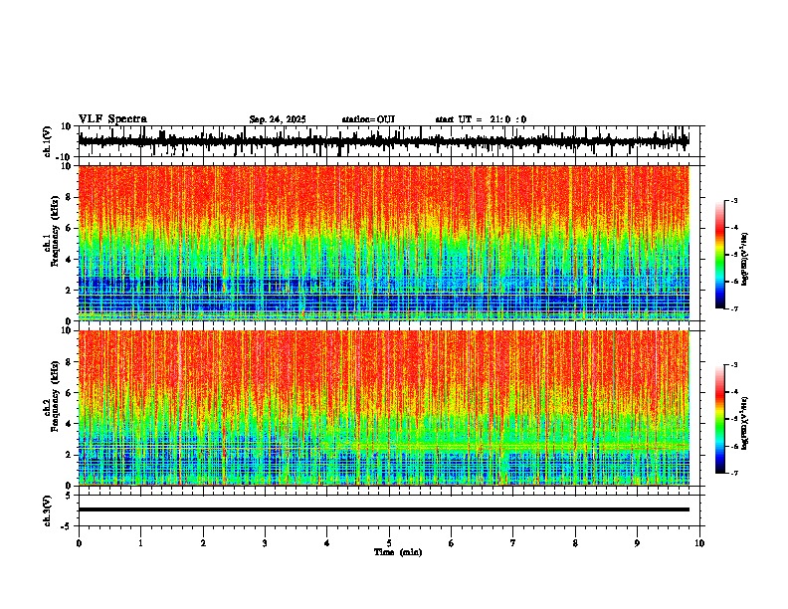Click the ch.1 spectrogram "2" kHz tick label

point(69,291)
